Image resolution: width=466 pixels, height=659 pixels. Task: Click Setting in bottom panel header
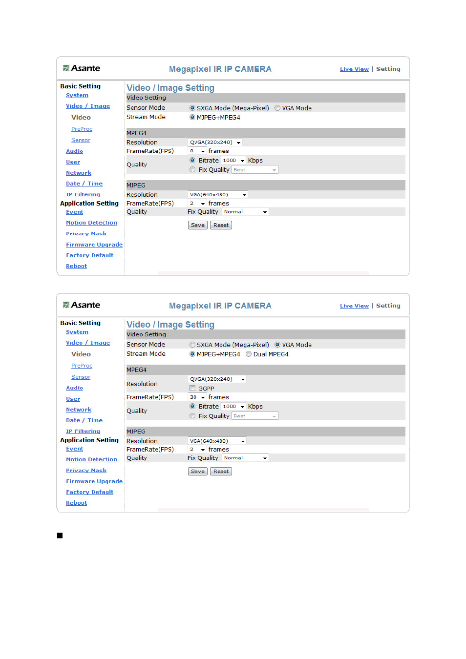point(388,306)
